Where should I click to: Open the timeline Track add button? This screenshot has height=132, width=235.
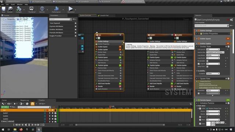pyautogui.click(x=5, y=107)
